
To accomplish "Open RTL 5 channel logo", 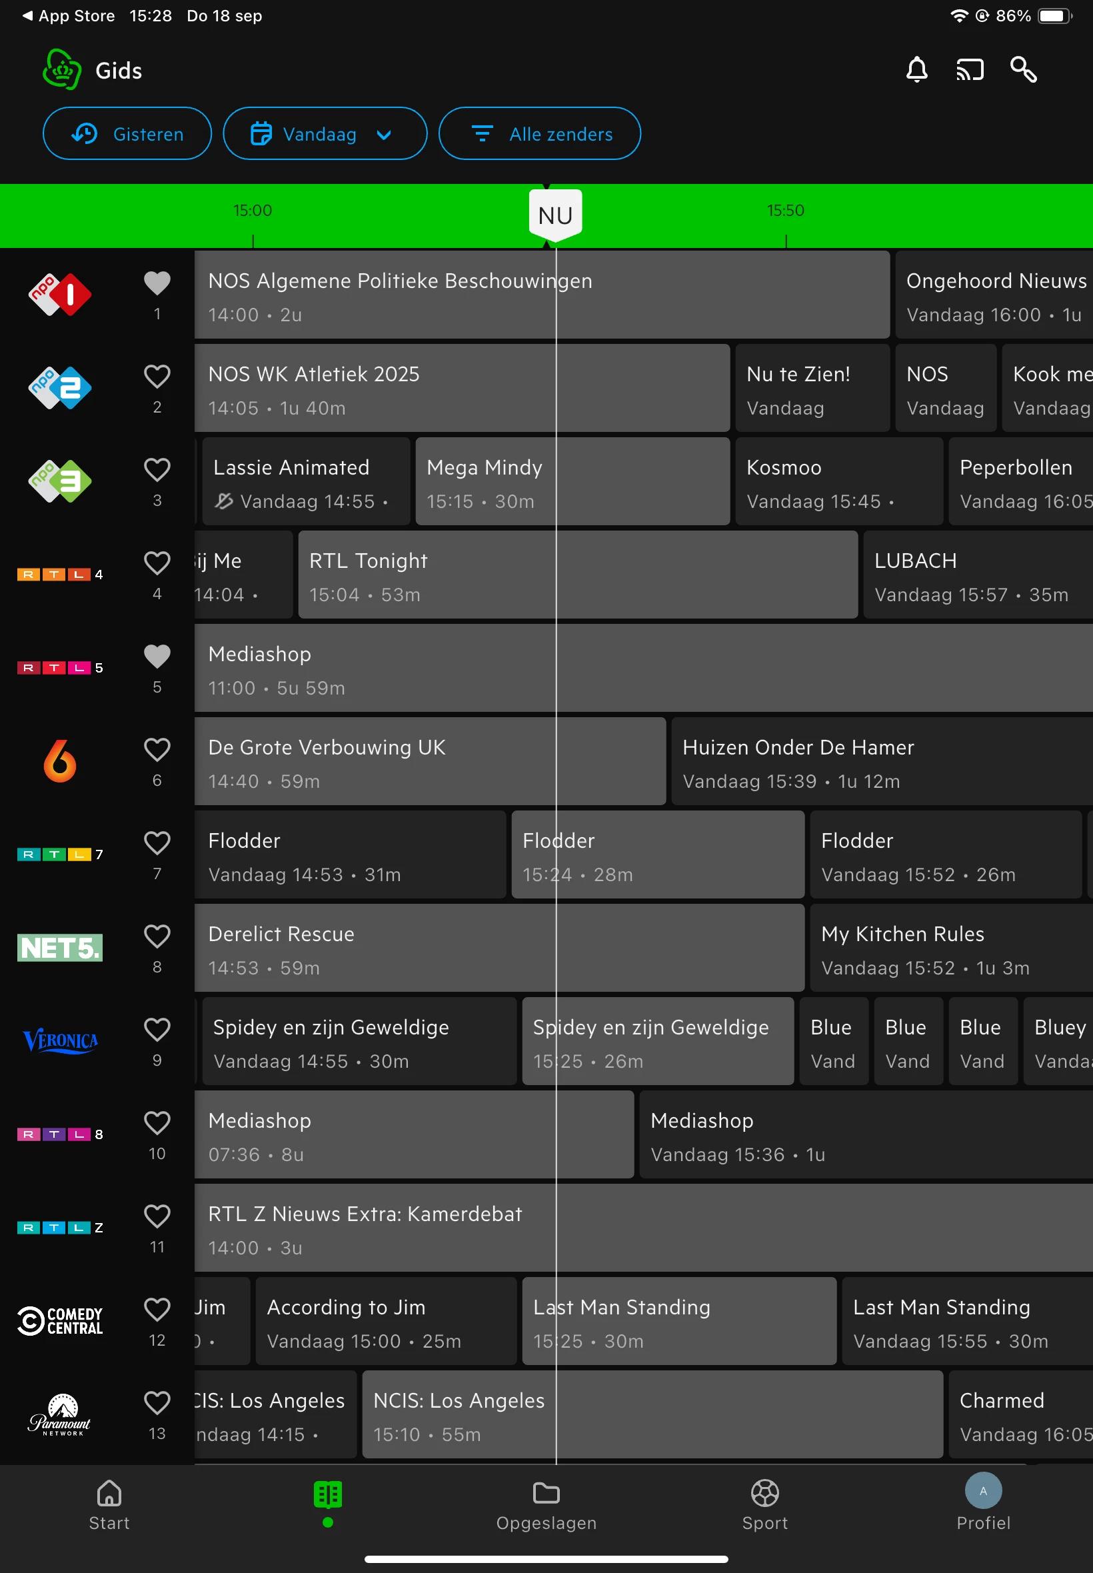I will 60,668.
